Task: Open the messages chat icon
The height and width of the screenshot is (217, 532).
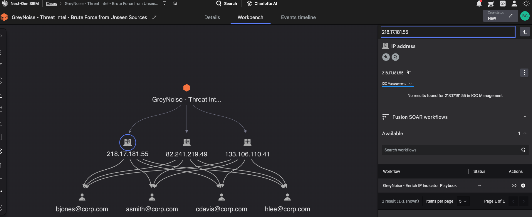Action: pos(491,4)
